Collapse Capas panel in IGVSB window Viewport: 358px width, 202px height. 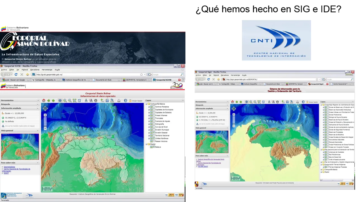coord(183,100)
